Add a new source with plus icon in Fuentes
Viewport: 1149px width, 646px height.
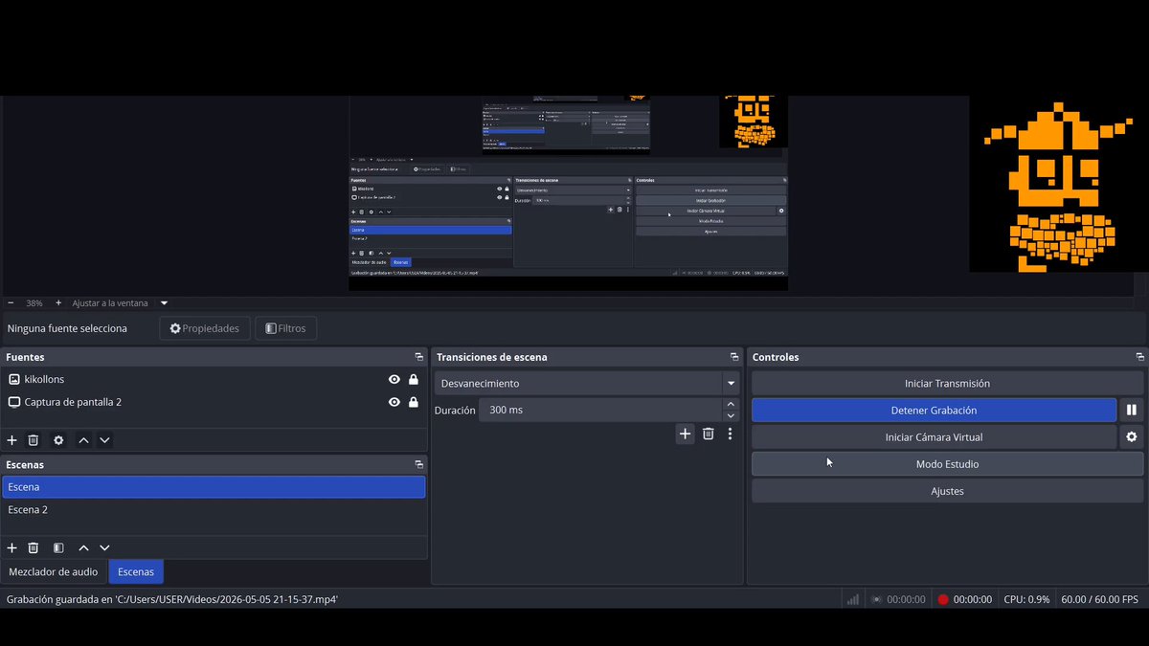[x=12, y=440]
